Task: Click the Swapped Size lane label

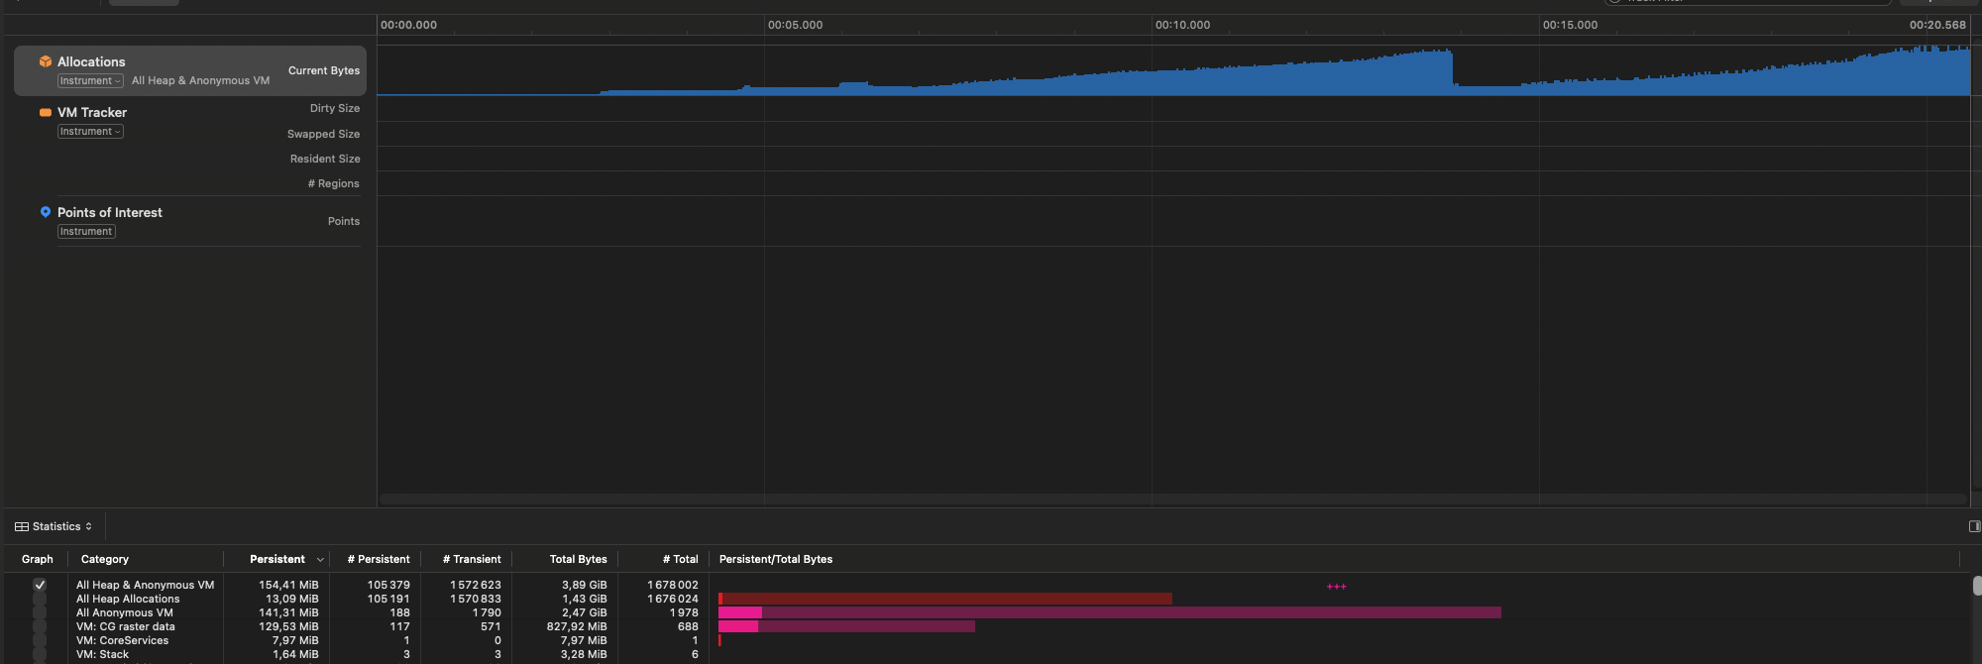Action: point(324,134)
